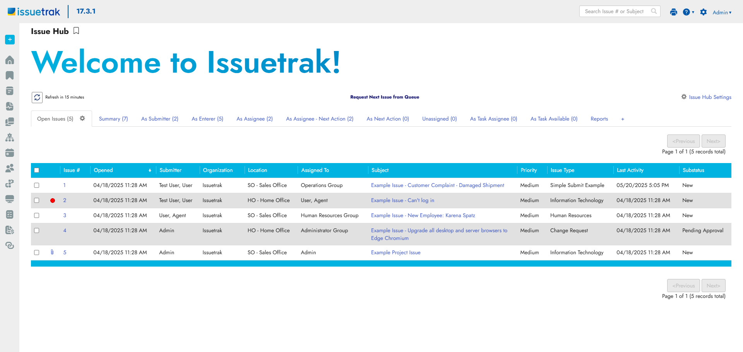Screen dimensions: 743x352
Task: Click the plus to add a tab
Action: [623, 119]
